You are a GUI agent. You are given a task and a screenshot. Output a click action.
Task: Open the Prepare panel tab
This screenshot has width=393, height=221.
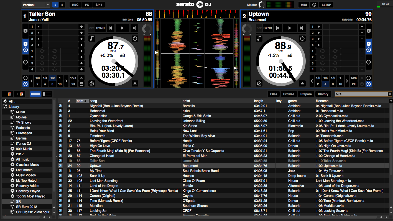(x=306, y=94)
